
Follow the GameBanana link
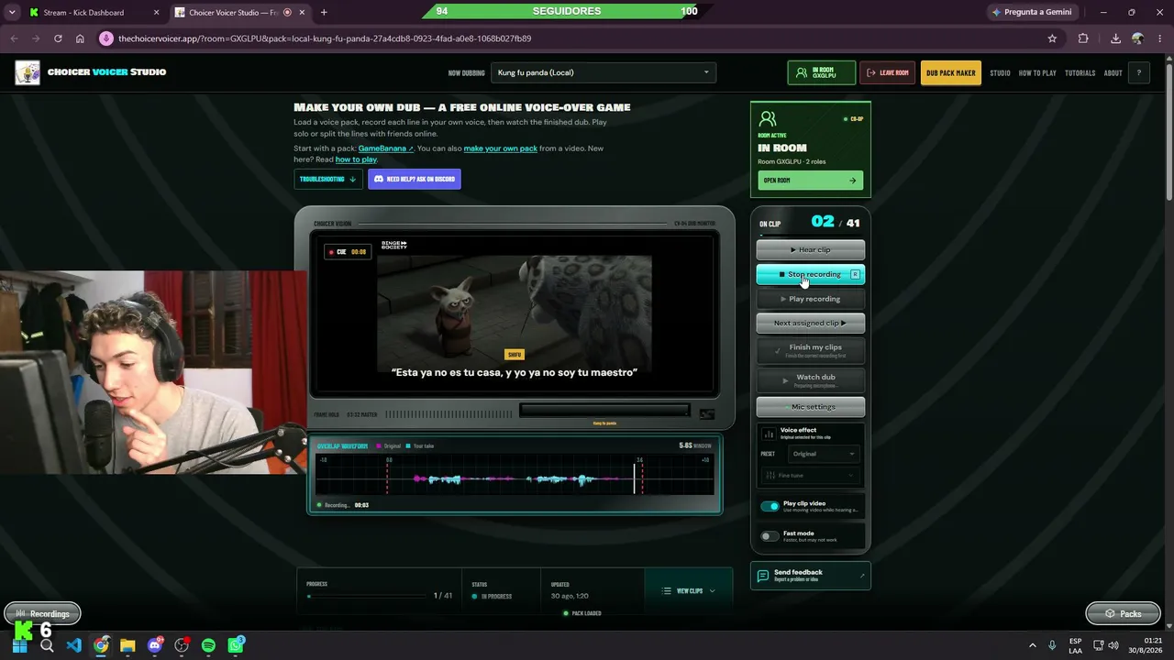click(385, 148)
